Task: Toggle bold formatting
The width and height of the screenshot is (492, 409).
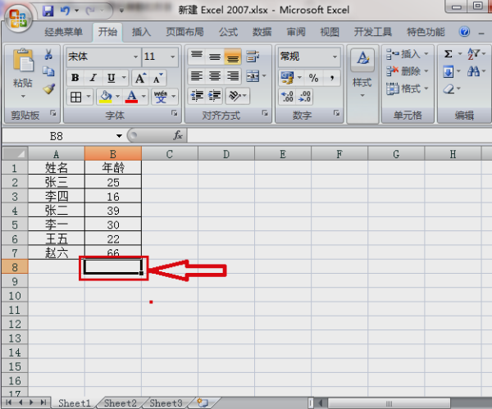Action: point(75,78)
